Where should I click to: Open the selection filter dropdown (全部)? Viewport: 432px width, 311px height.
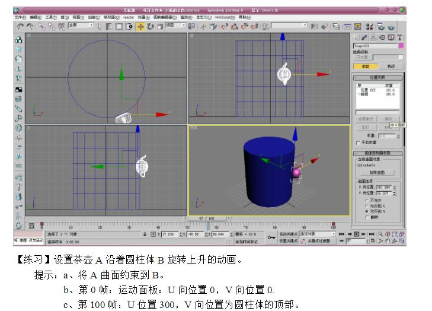coord(81,26)
